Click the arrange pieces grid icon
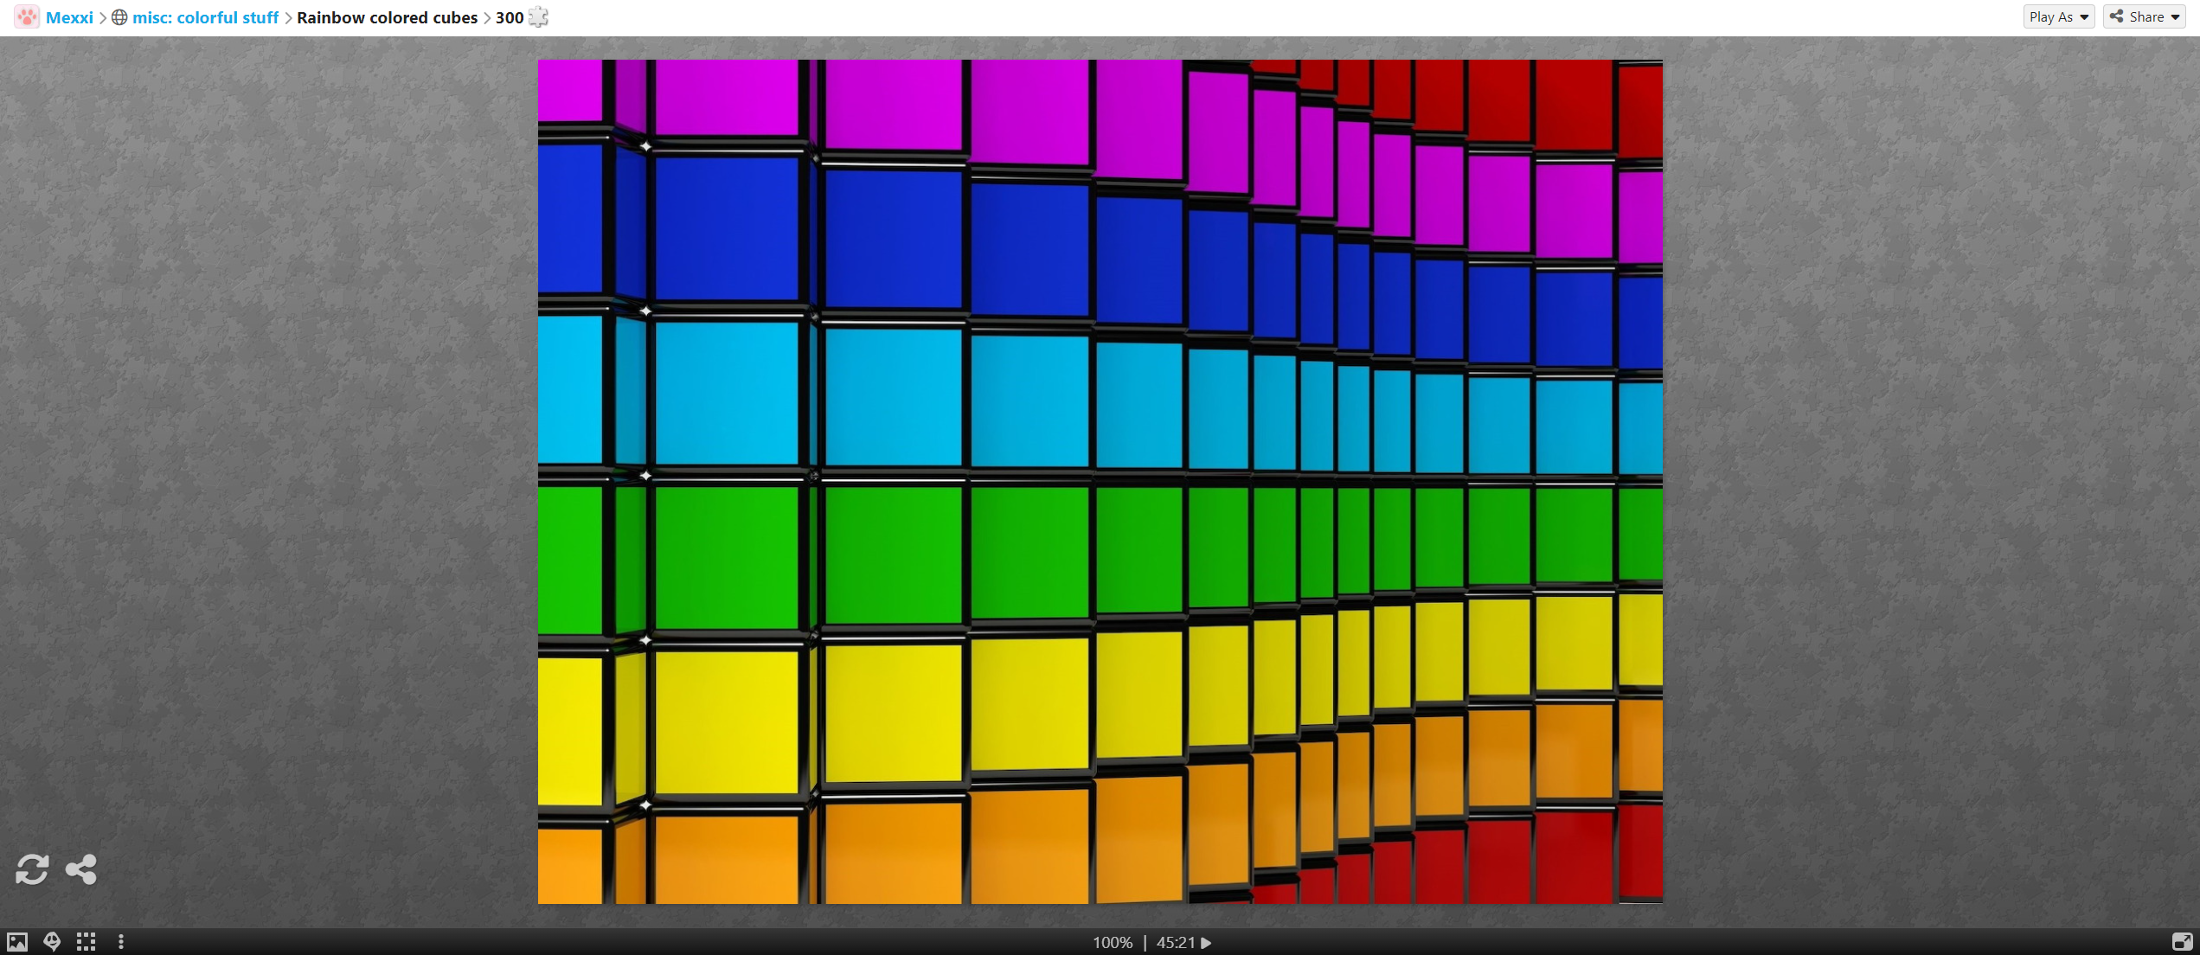This screenshot has height=955, width=2200. point(86,941)
